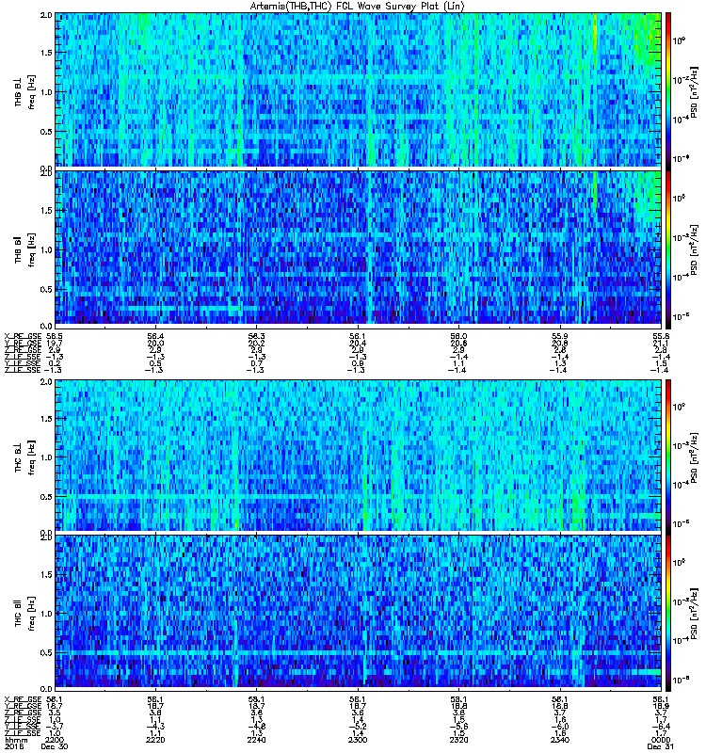706x753 pixels.
Task: Click the THB position value '56.3'
Action: point(256,337)
